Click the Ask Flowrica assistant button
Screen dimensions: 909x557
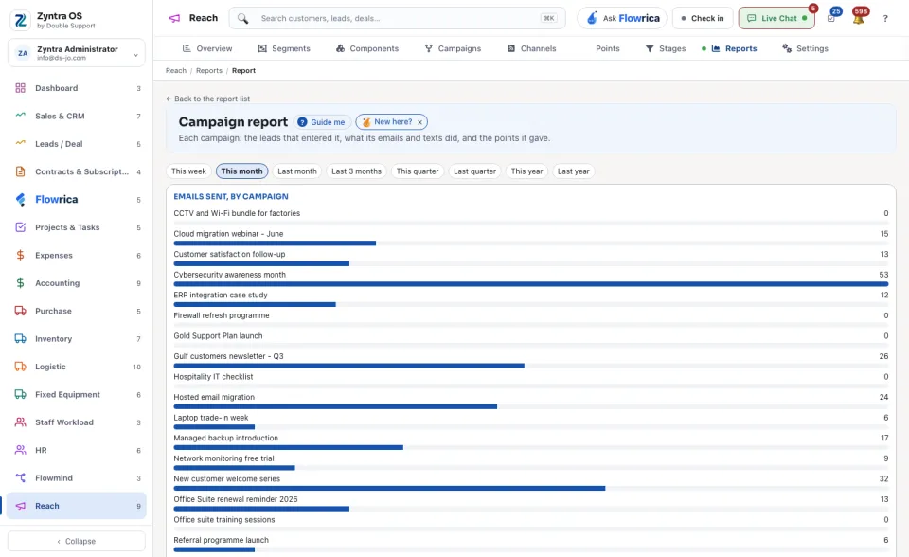pyautogui.click(x=622, y=18)
